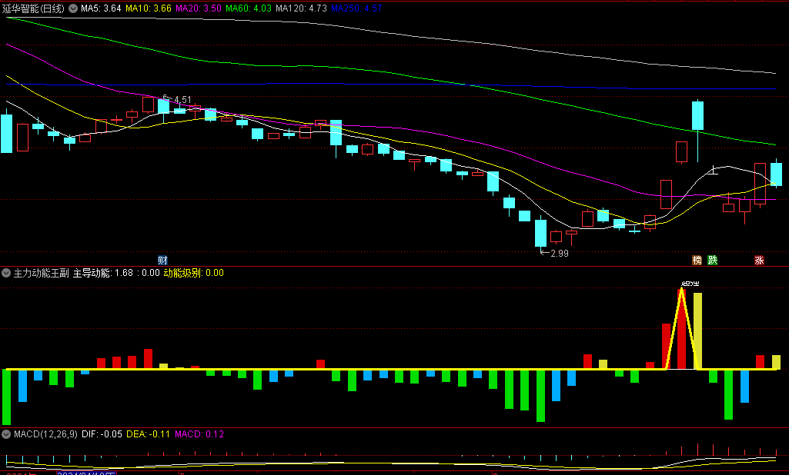The image size is (789, 475).
Task: Select the 延华智能(日线) chart title
Action: 33,8
